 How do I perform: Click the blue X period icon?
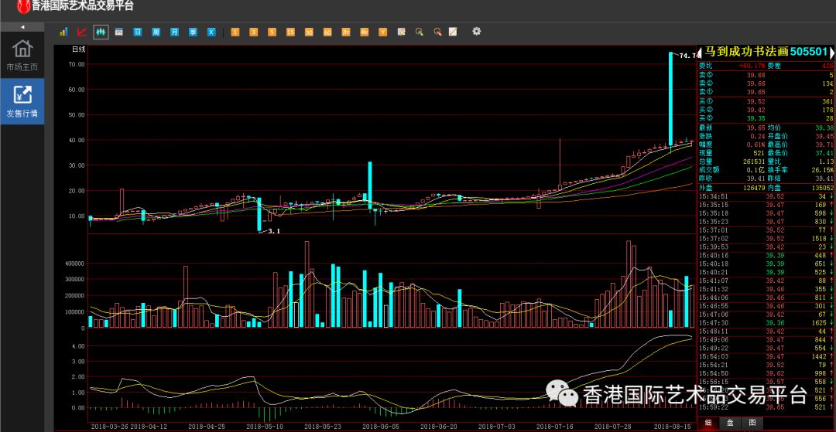(211, 32)
